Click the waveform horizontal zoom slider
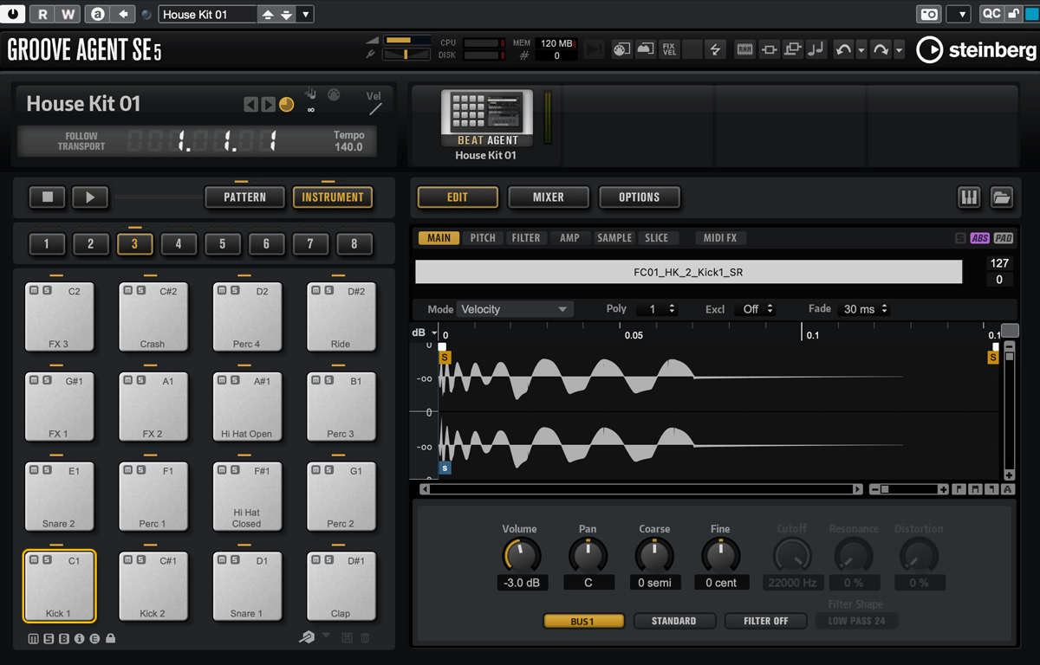 (x=908, y=489)
